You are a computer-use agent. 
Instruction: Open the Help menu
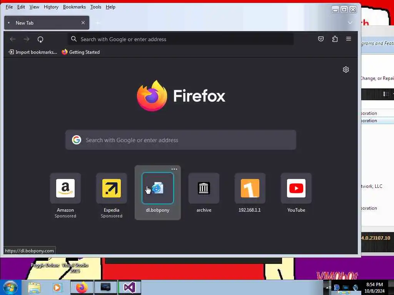click(110, 7)
